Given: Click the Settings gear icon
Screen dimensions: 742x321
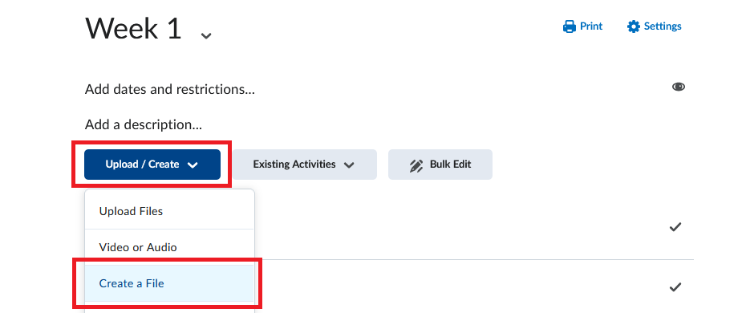Looking at the screenshot, I should [634, 26].
